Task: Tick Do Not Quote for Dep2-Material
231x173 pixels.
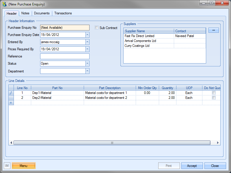Action: click(214, 98)
